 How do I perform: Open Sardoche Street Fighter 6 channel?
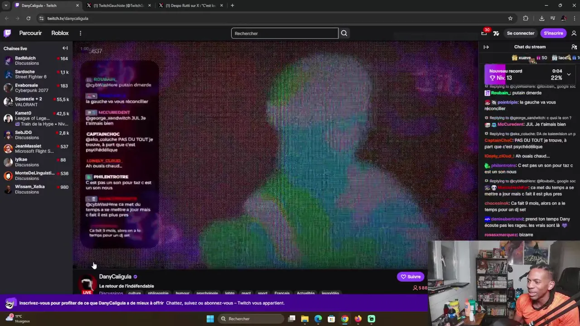36,74
